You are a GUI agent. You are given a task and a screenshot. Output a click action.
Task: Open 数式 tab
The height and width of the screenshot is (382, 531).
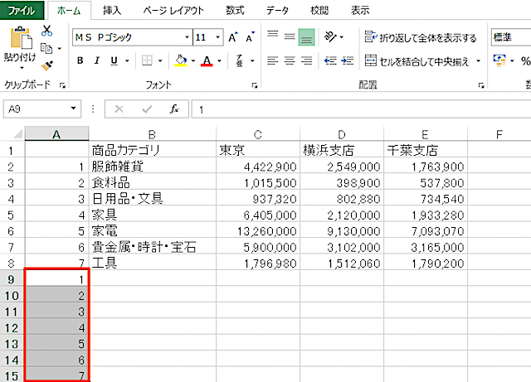click(235, 11)
